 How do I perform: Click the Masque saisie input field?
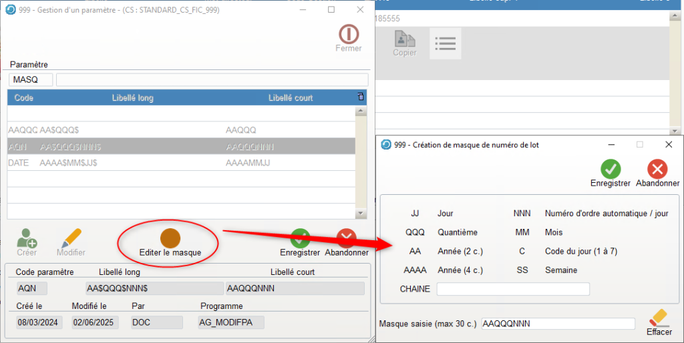pyautogui.click(x=557, y=324)
